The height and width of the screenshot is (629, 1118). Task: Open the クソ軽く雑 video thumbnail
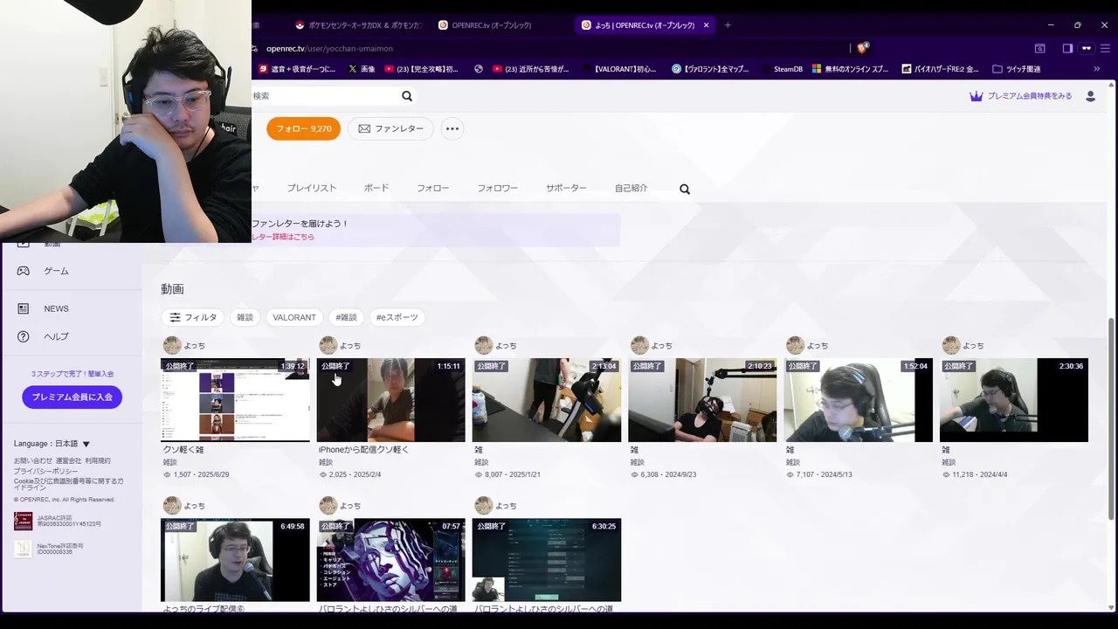click(x=235, y=400)
